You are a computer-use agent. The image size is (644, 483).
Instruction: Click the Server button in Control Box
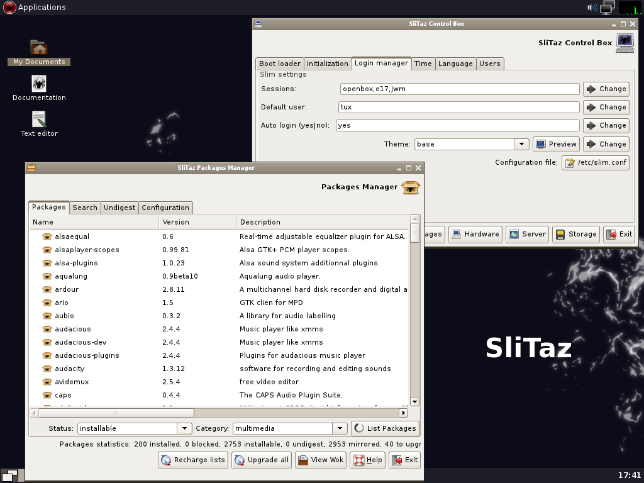pyautogui.click(x=528, y=234)
